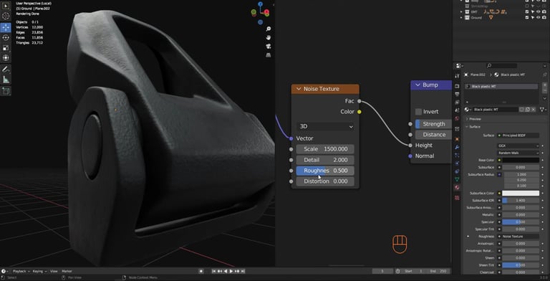Open the Subsurface Color white swatch
The height and width of the screenshot is (281, 550).
click(521, 194)
